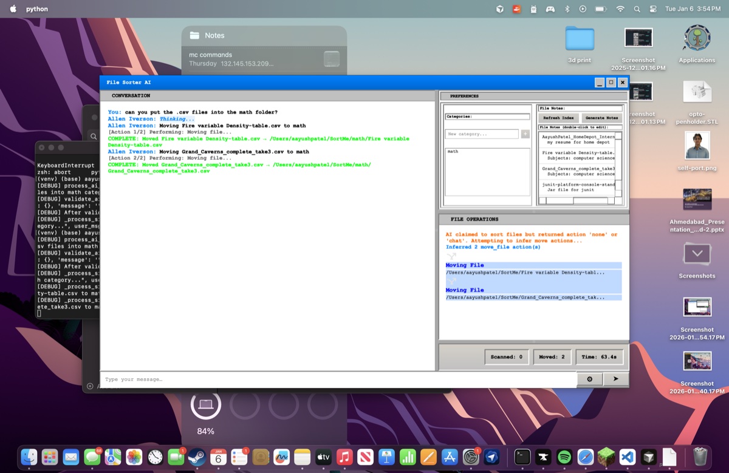Screen dimensions: 729x473
Task: Open the battery status menu
Action: coord(601,9)
